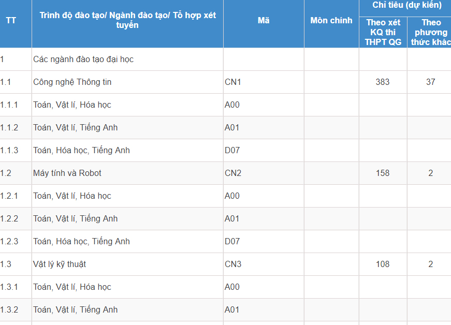Select the "Các ngành đào tạo đại học" row
The height and width of the screenshot is (325, 451).
83,60
